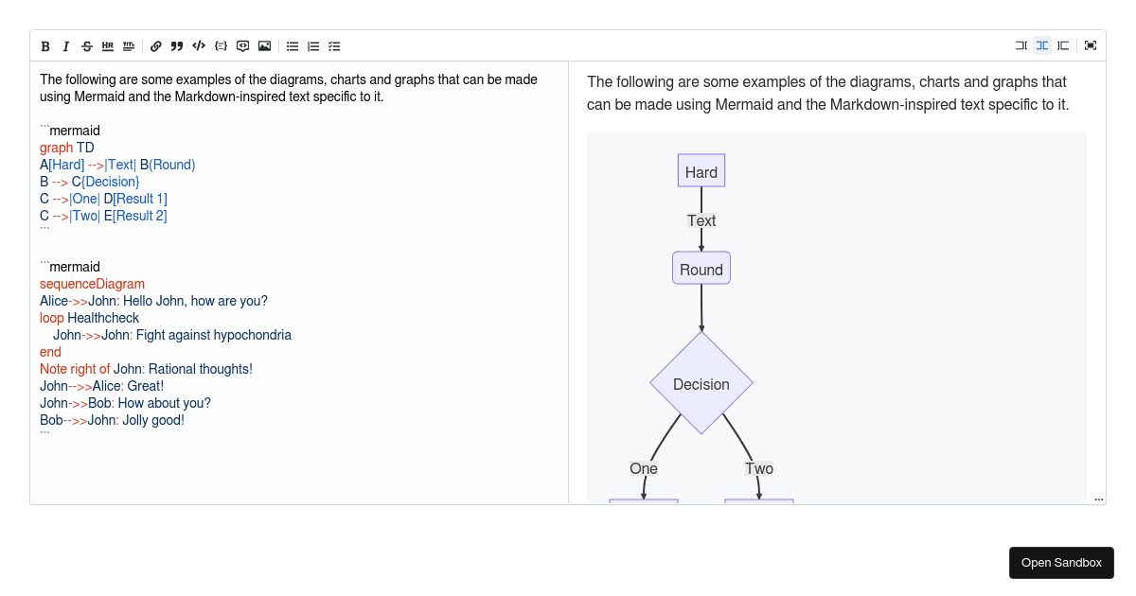Switch to preview-only mode
Viewport: 1136px width, 596px height.
pos(1063,45)
